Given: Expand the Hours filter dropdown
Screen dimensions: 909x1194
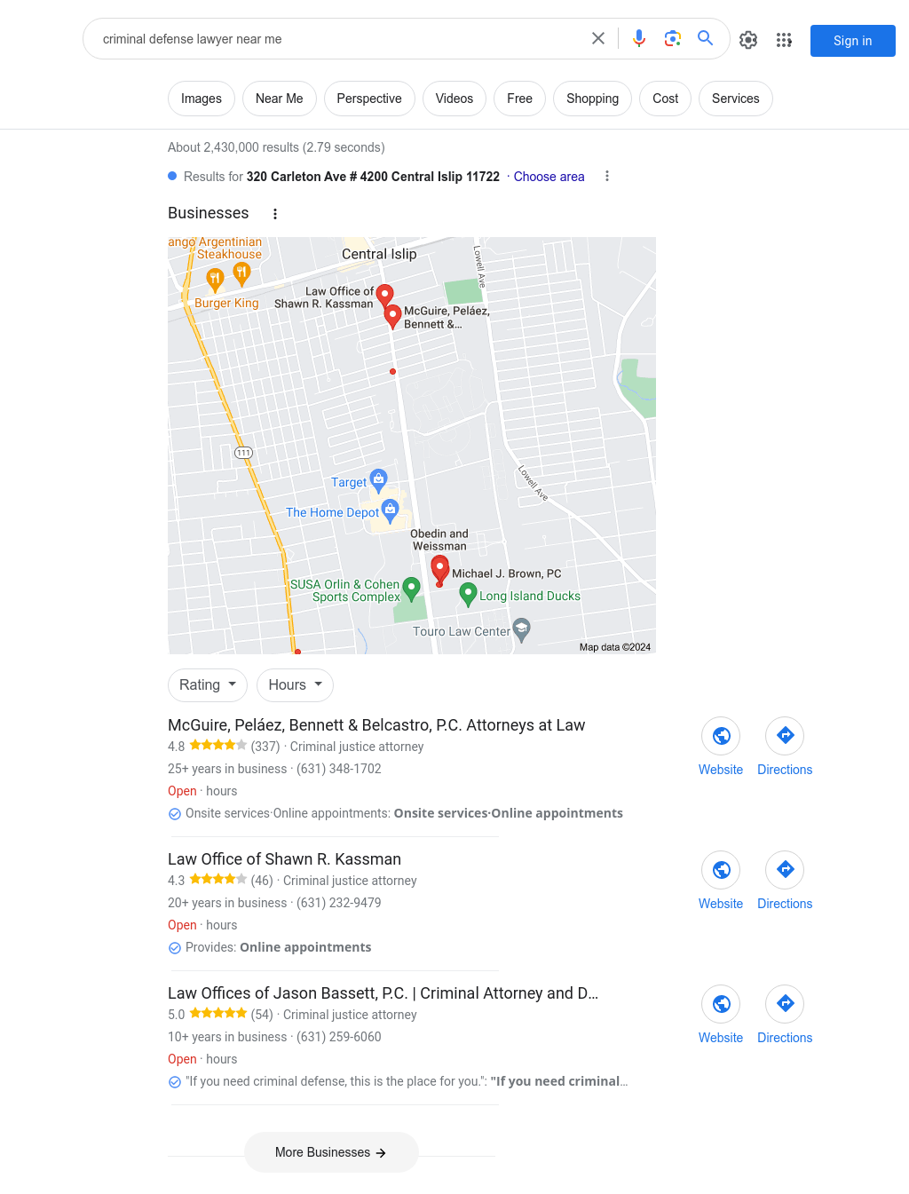Looking at the screenshot, I should coord(296,685).
